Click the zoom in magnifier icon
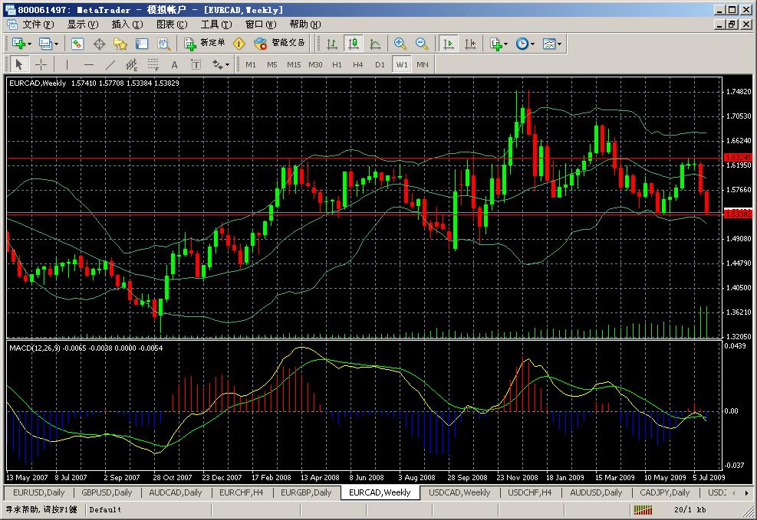The image size is (757, 520). tap(400, 44)
